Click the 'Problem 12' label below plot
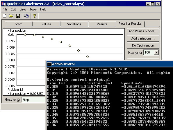Screen dimensions: 173x130 pyautogui.click(x=15, y=90)
